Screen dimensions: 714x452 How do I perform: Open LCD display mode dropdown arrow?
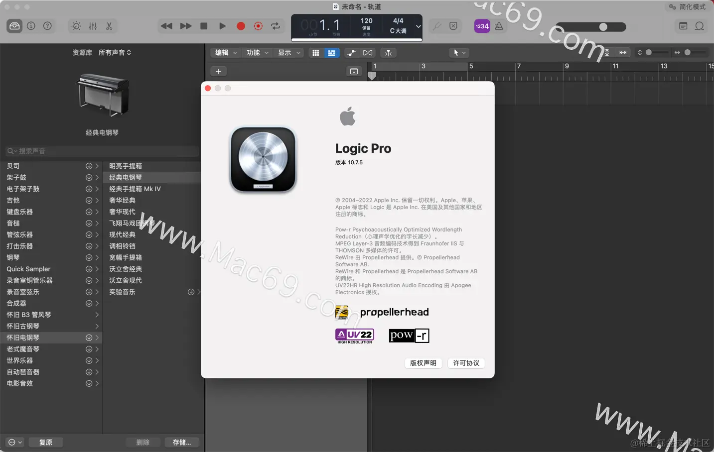point(418,26)
